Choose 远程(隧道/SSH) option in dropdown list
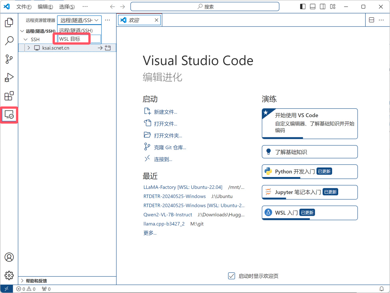Screen dimensions: 390x293 click(79, 30)
